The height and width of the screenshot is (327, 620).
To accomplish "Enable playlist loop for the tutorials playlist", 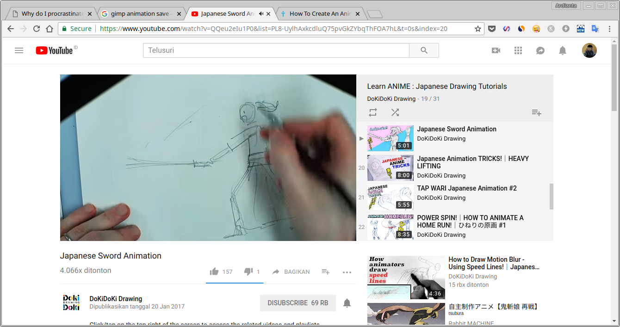I will point(373,112).
